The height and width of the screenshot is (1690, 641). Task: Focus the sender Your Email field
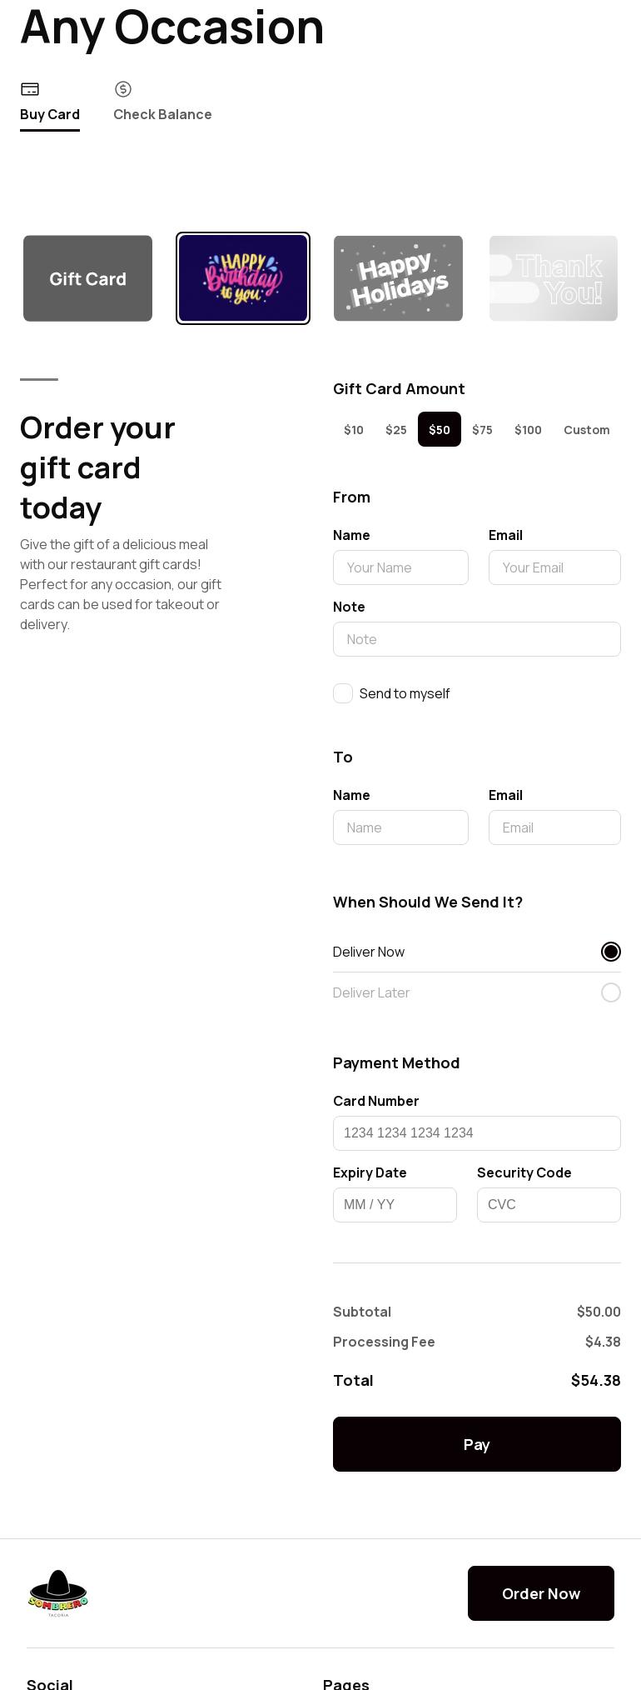(554, 567)
